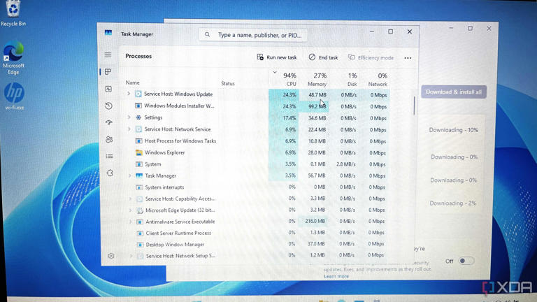Screen dimensions: 537x302
Task: Expand the Task Manager process group
Action: tap(130, 175)
